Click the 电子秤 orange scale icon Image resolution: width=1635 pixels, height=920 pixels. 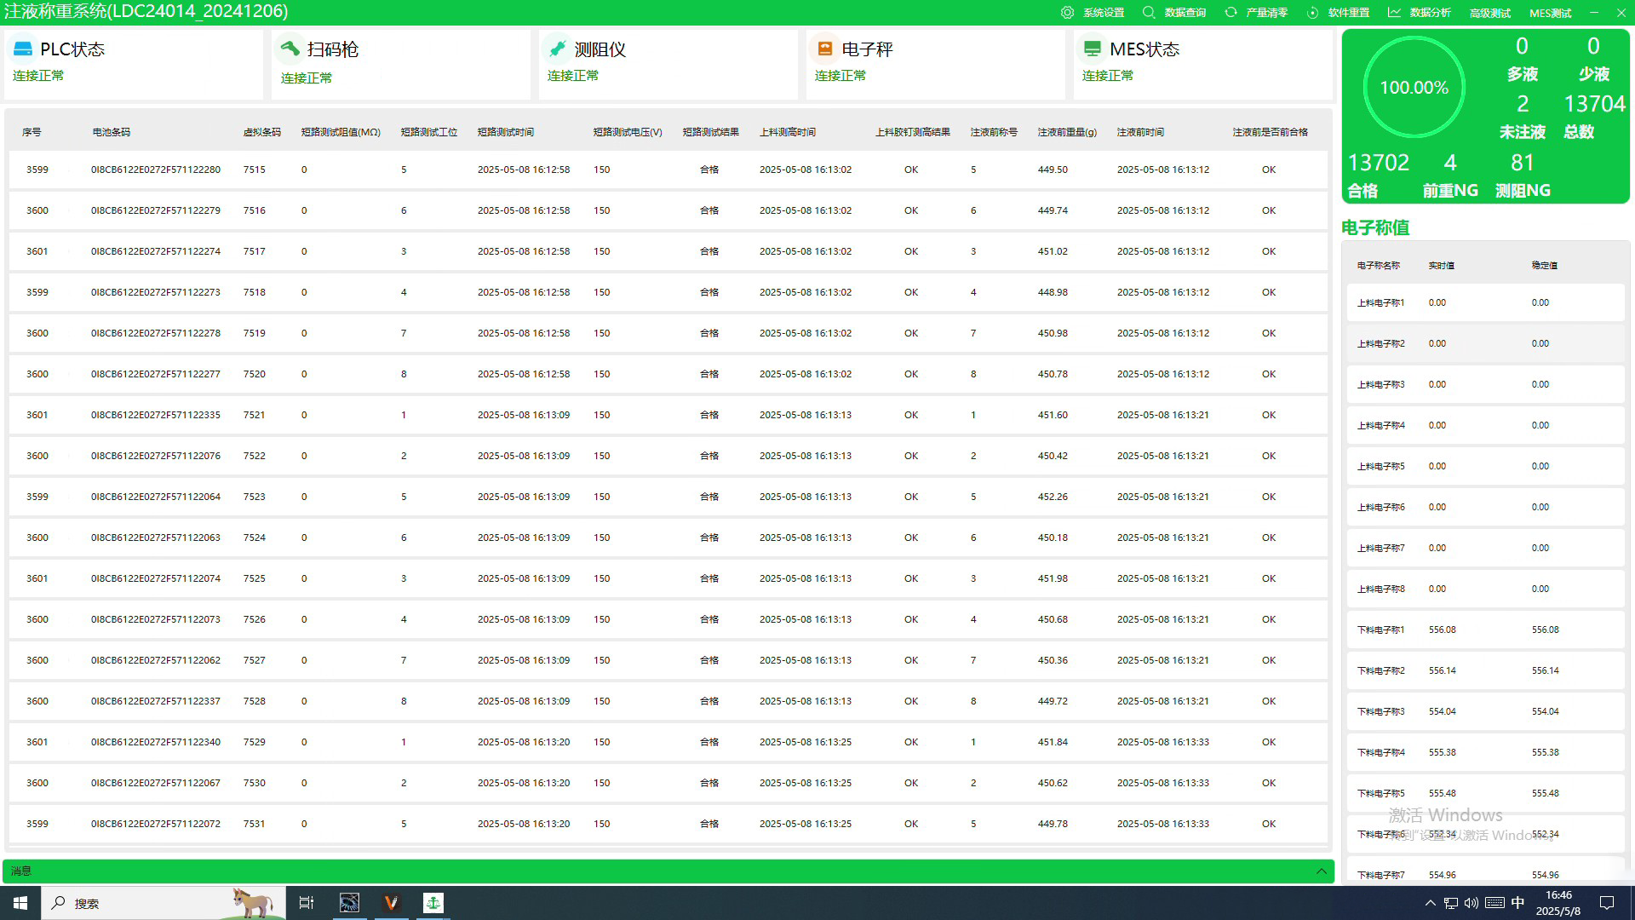click(824, 49)
